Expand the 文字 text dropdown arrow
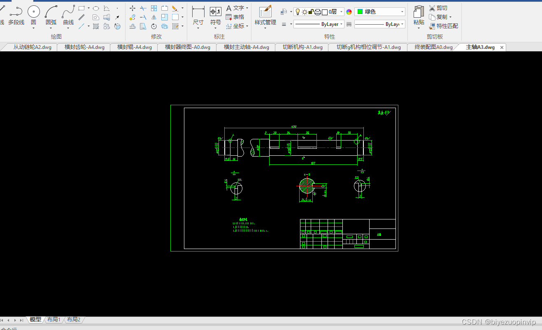542x330 pixels. (247, 8)
